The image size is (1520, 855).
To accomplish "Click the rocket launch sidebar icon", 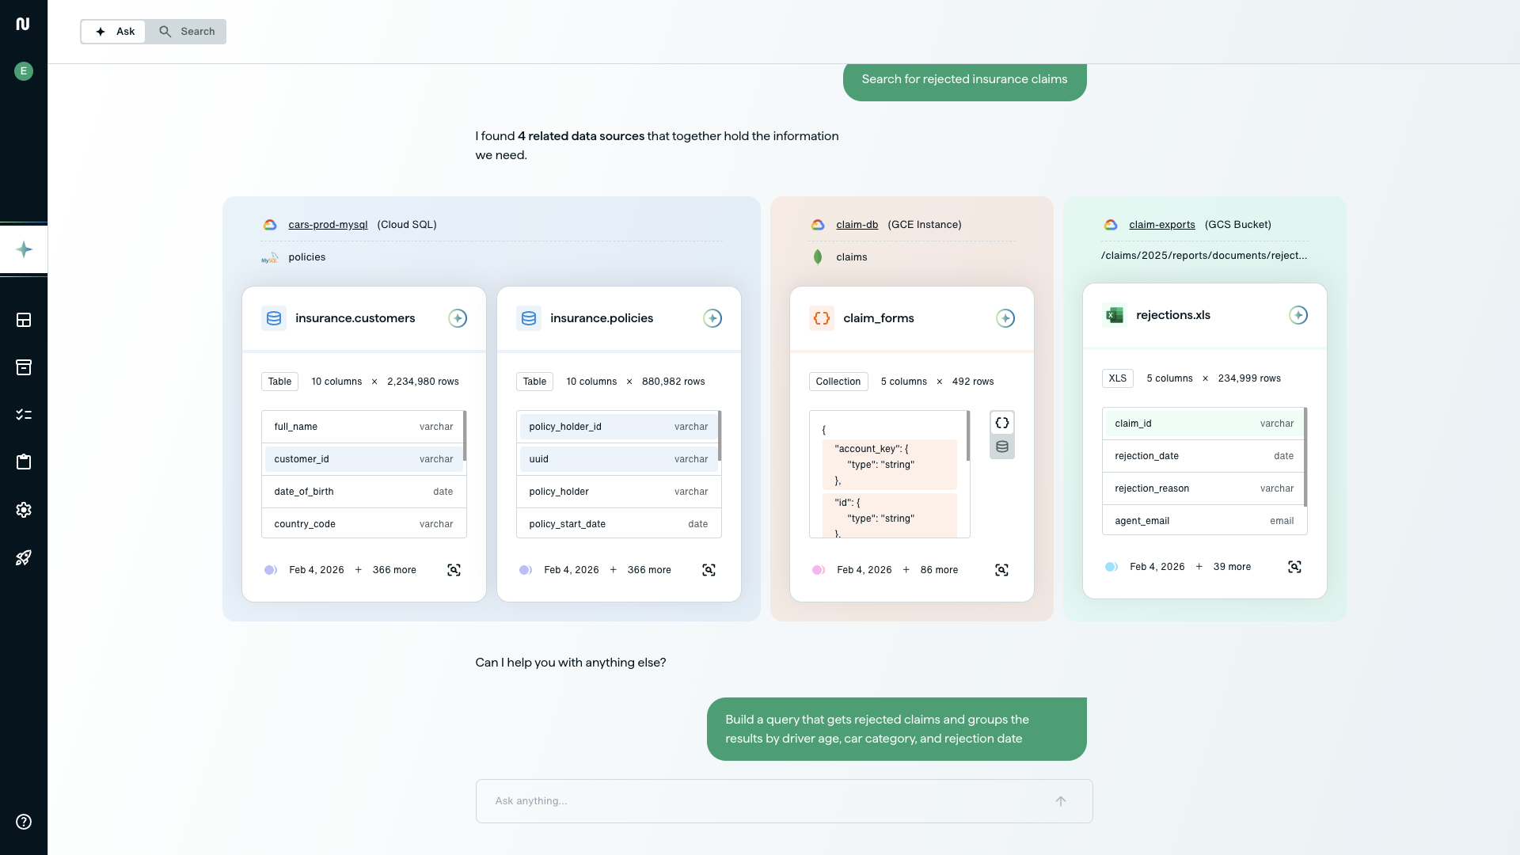I will pyautogui.click(x=24, y=557).
